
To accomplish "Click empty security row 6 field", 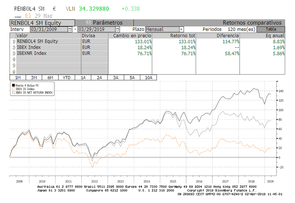I will point(48,72).
